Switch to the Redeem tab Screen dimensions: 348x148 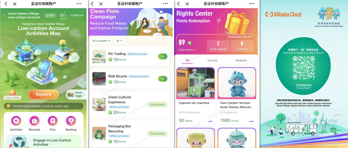(x=241, y=60)
